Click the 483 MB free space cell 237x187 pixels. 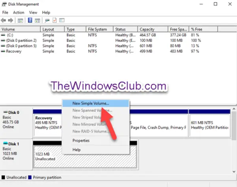(x=176, y=52)
